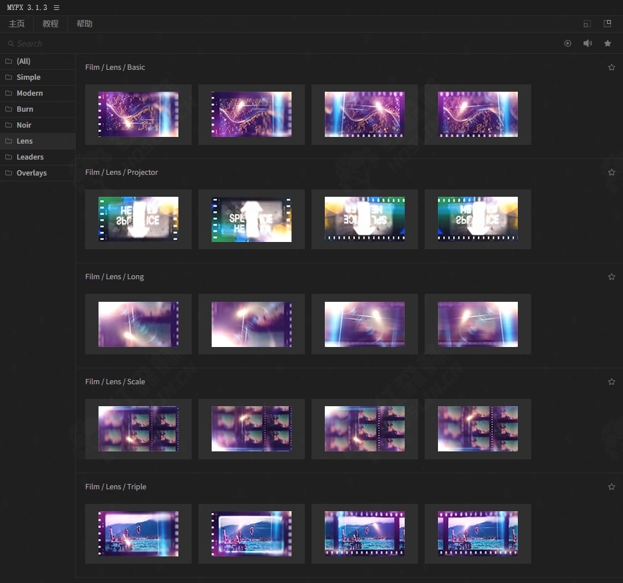Select second thumbnail in Lens / Triple
The image size is (623, 583).
point(252,534)
